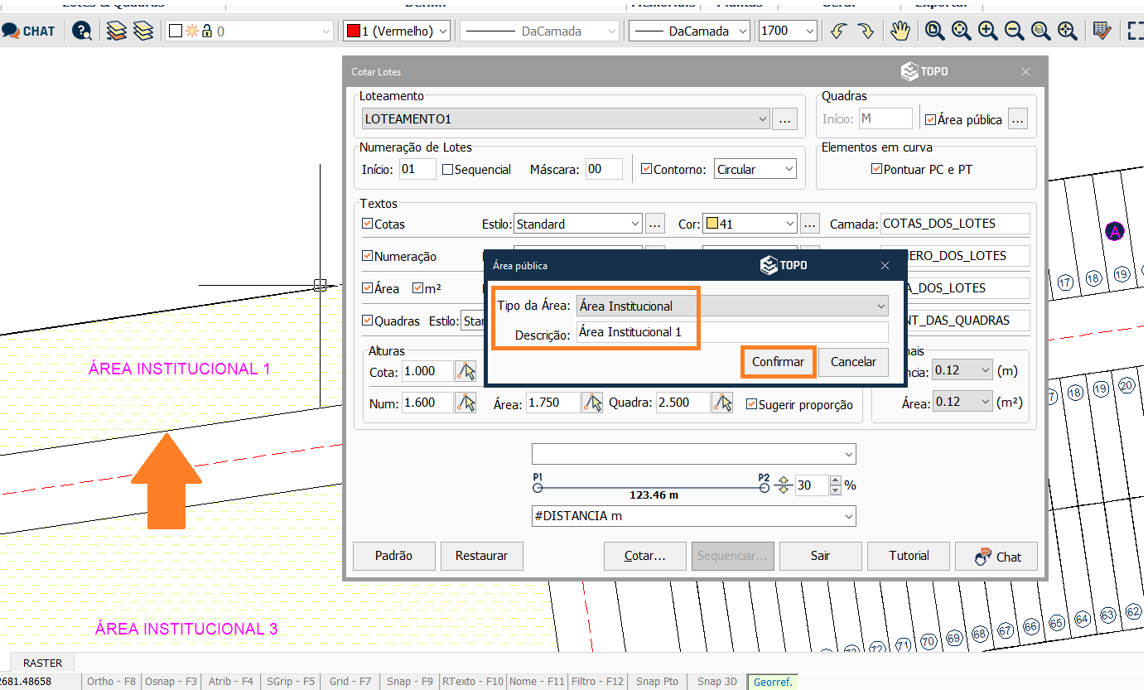Uncheck Pontuar PC e PT option

click(x=877, y=169)
